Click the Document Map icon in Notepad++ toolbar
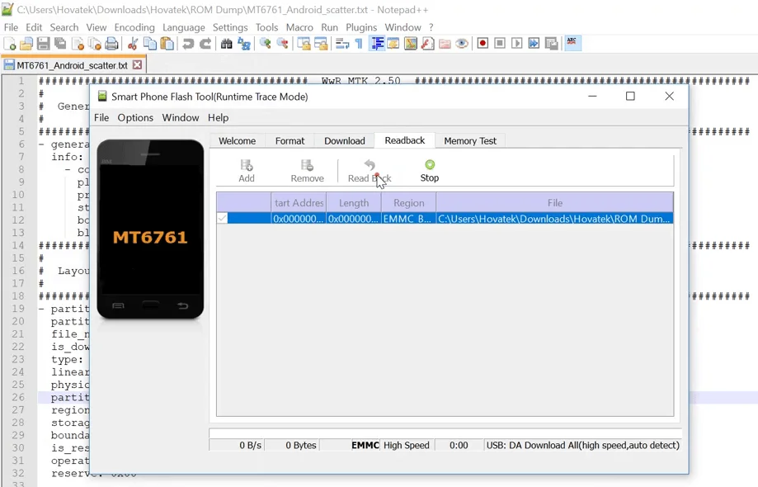Screen dimensions: 758x487 point(411,44)
